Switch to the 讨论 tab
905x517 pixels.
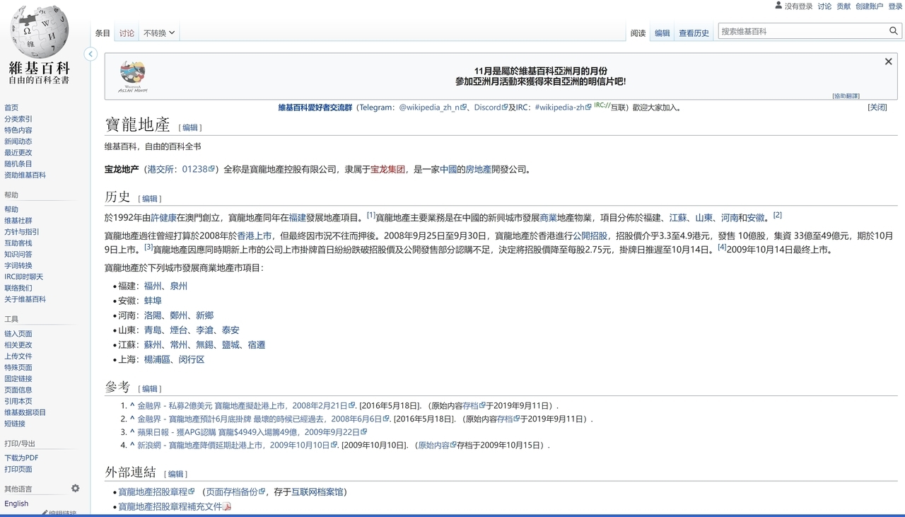(127, 33)
